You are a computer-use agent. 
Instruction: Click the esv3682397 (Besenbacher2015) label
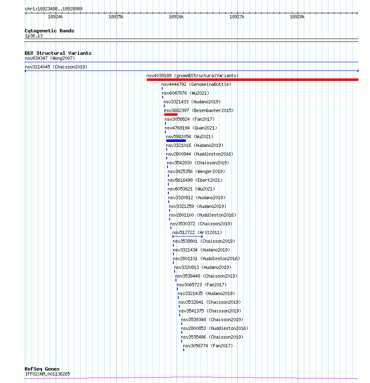(x=199, y=110)
